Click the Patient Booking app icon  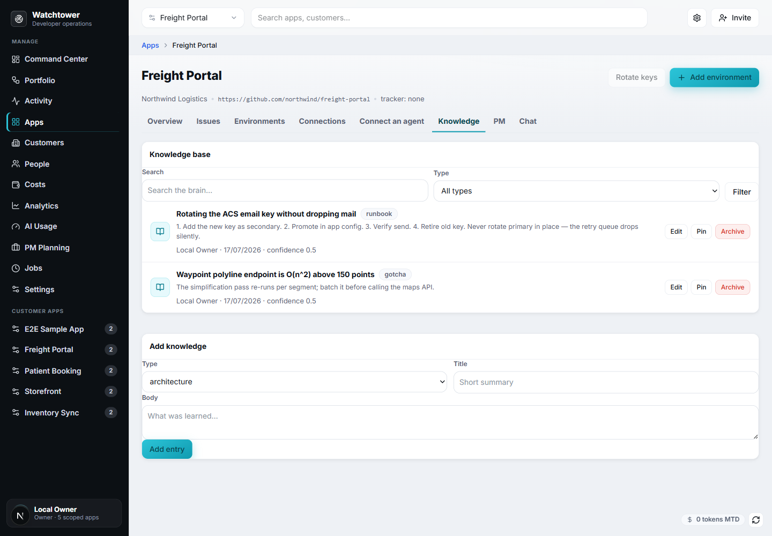16,371
